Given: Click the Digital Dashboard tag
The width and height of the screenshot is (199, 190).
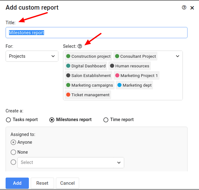Looking at the screenshot, I should [86, 66].
